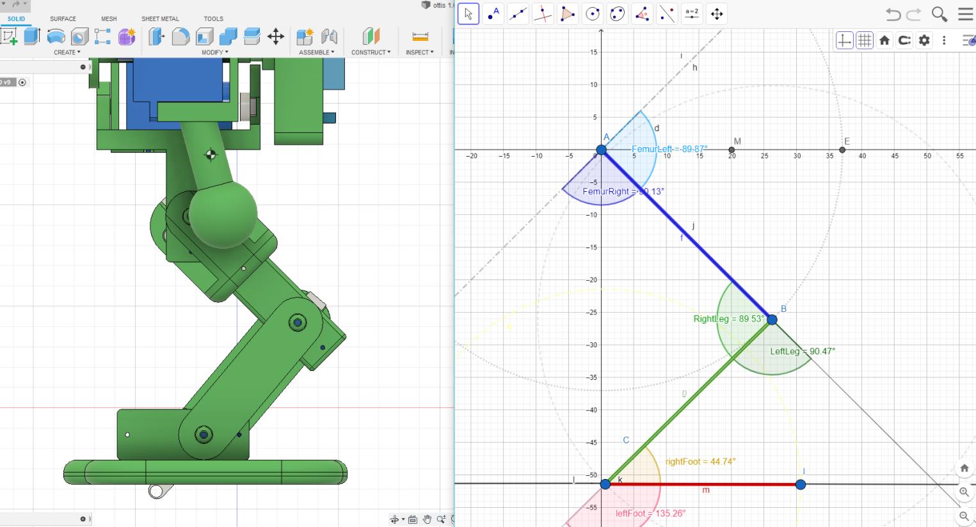The height and width of the screenshot is (527, 976).
Task: Select the Polygon tool
Action: 568,14
